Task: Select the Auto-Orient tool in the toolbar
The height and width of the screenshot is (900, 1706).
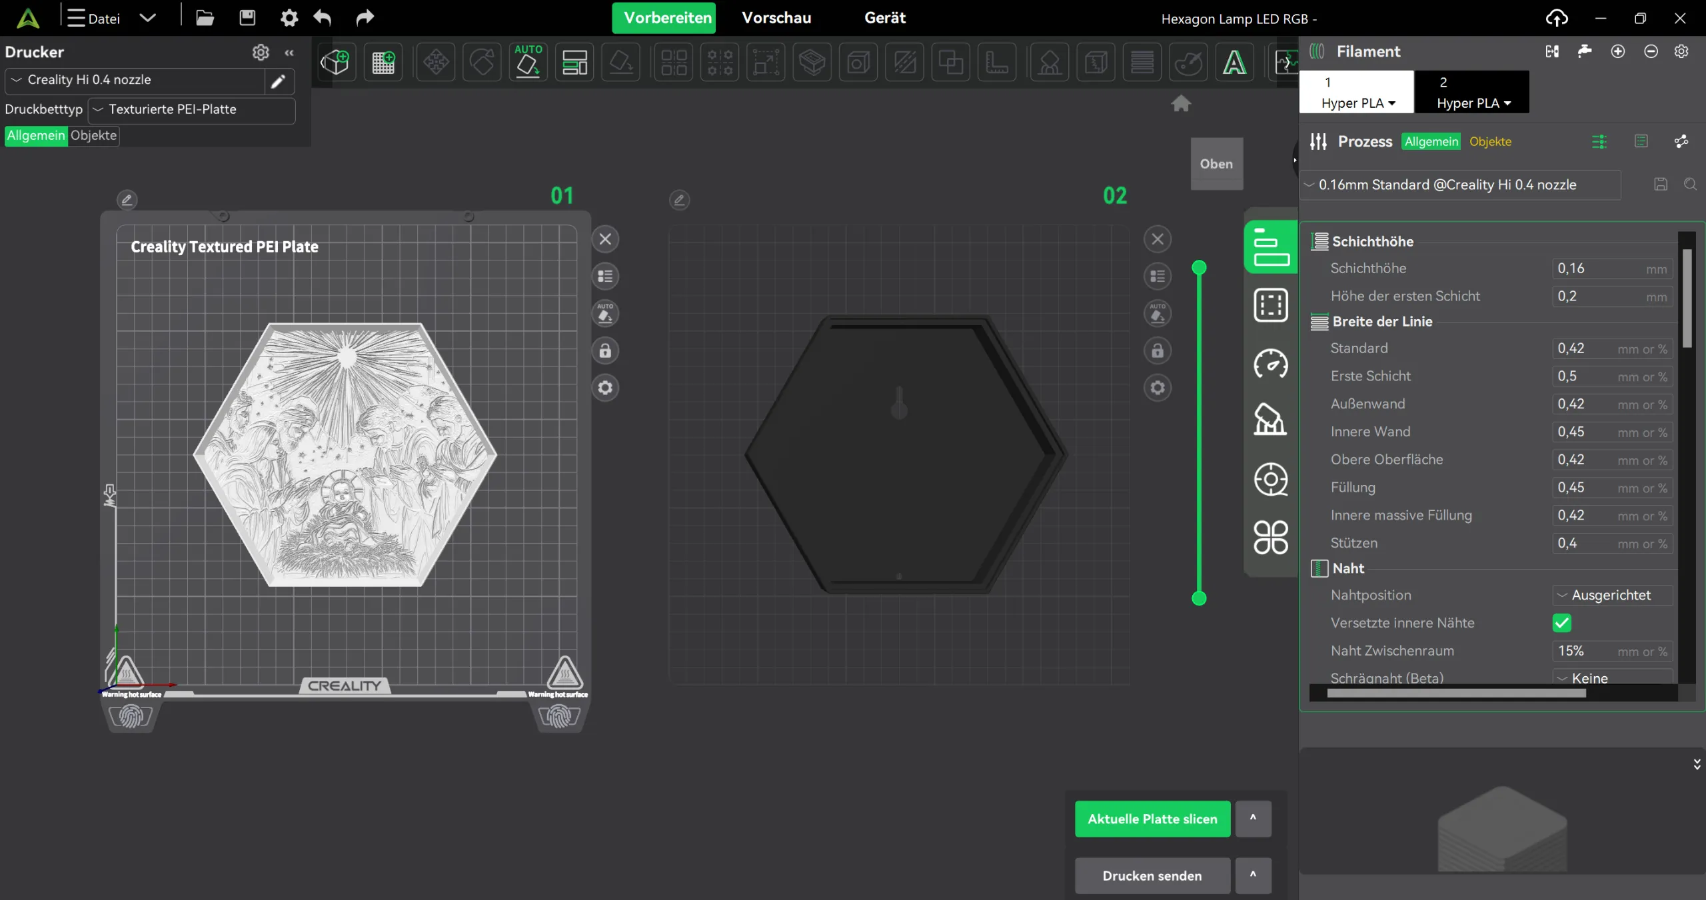Action: [528, 62]
